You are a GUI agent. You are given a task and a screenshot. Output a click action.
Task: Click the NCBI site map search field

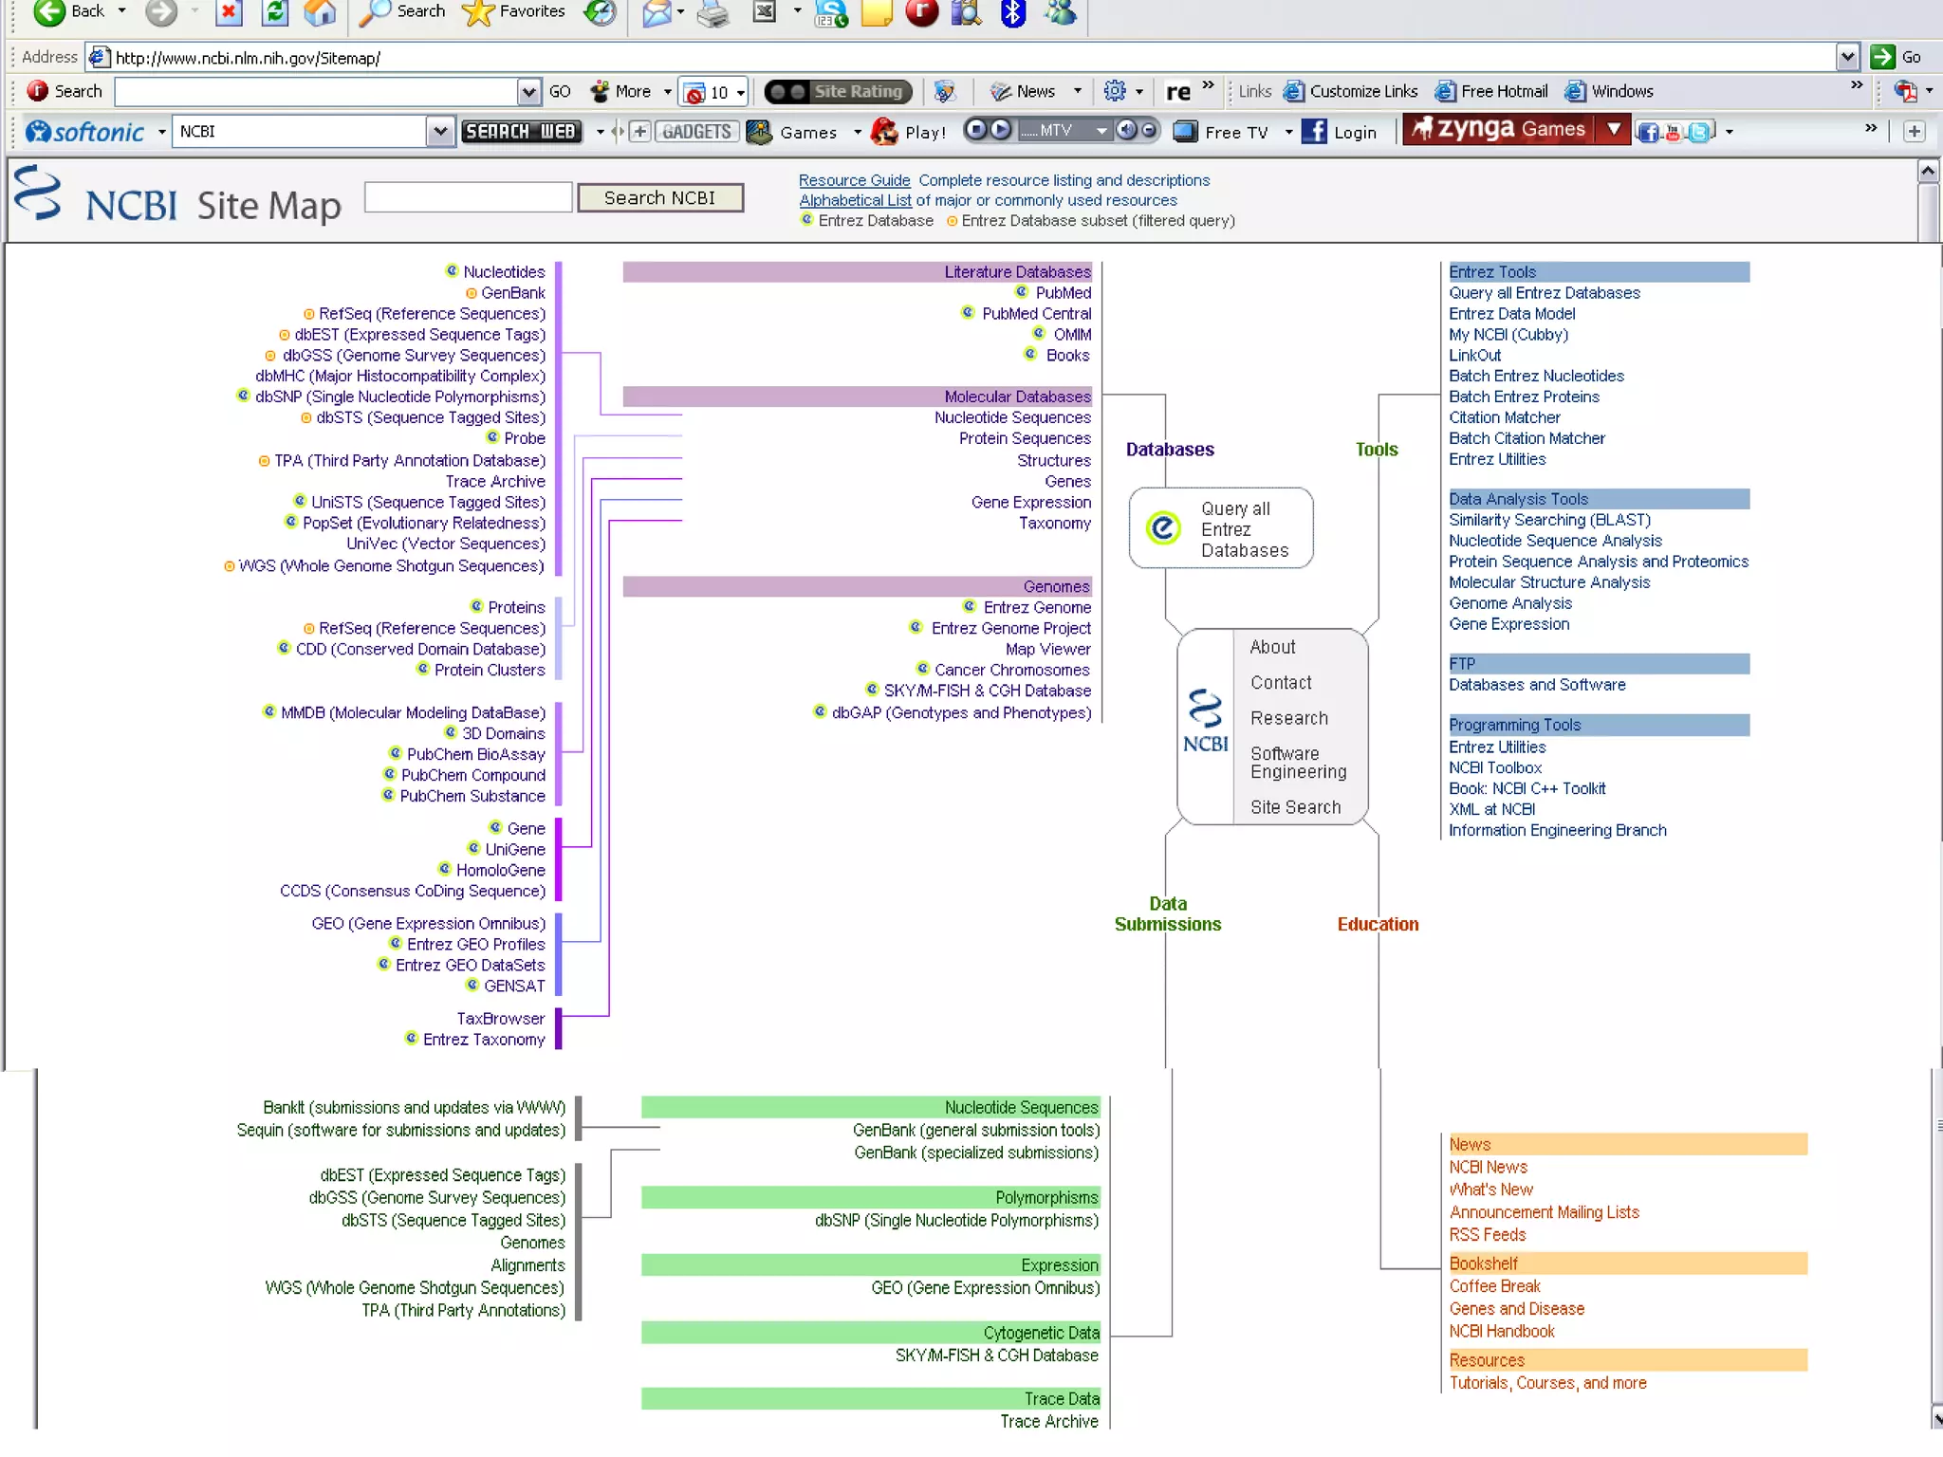(x=468, y=197)
